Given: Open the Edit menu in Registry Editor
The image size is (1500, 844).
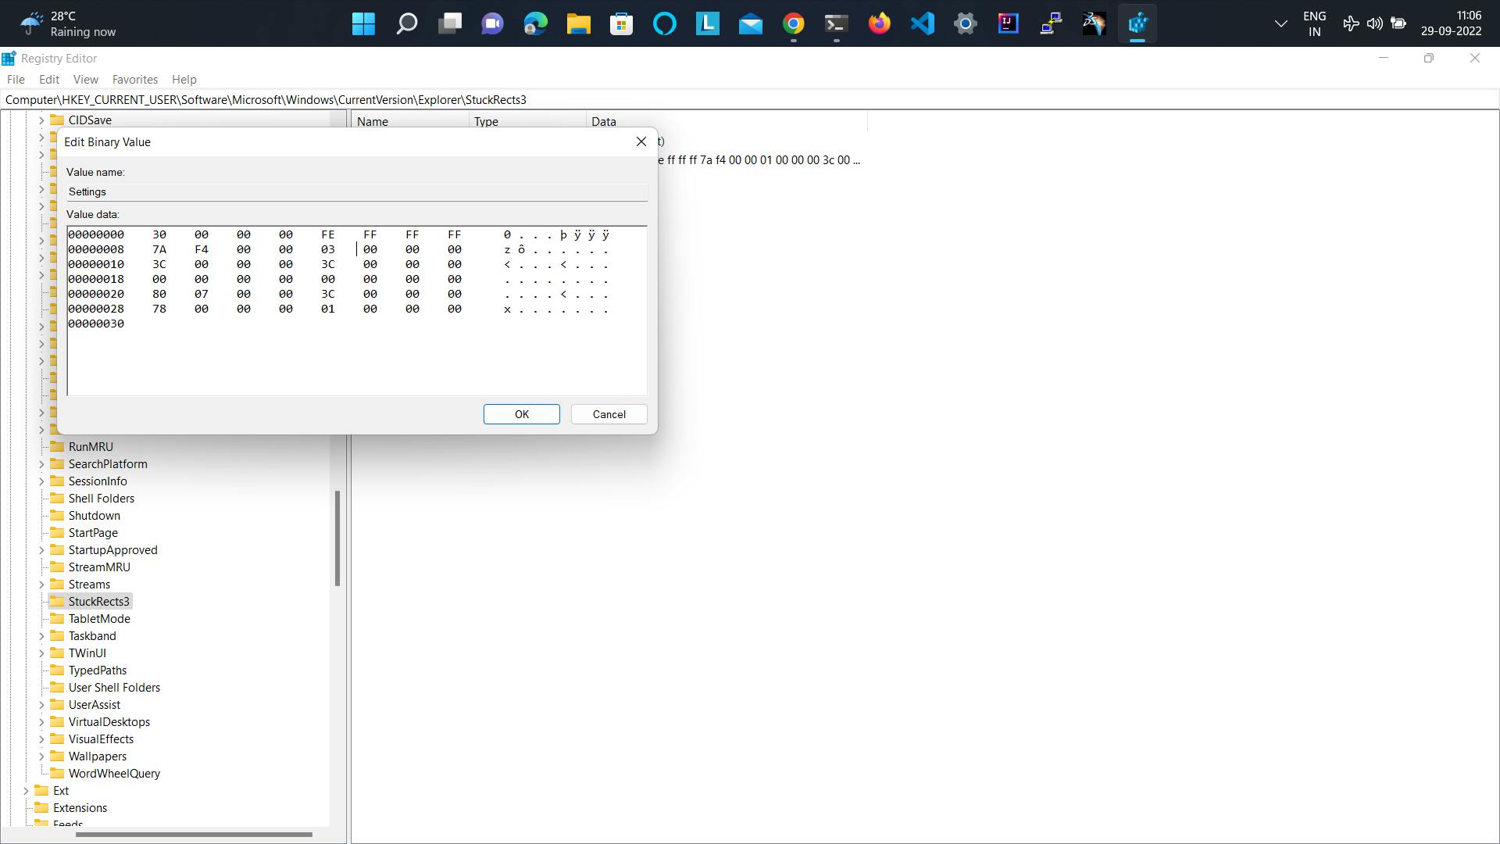Looking at the screenshot, I should 48,80.
